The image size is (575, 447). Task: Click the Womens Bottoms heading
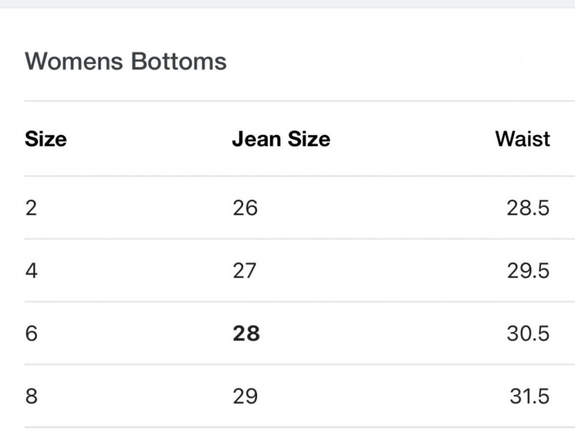(125, 61)
